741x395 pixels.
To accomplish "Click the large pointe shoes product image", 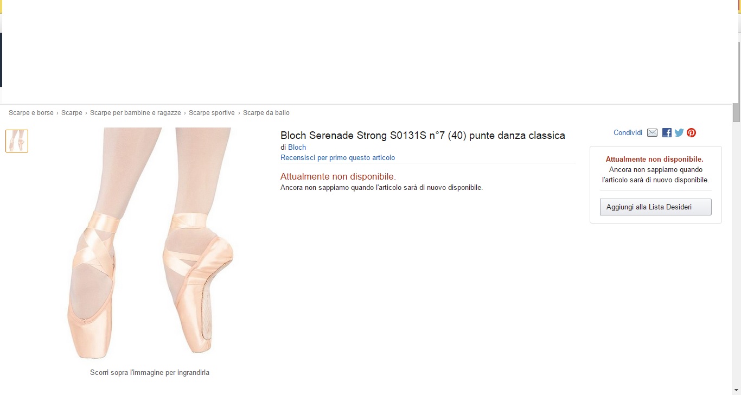I will pyautogui.click(x=150, y=243).
